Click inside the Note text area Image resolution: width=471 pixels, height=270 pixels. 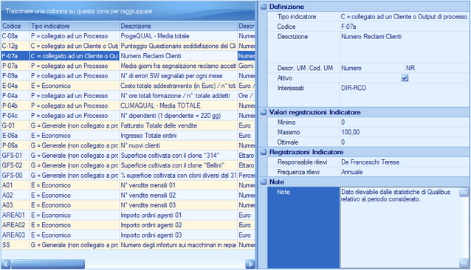click(x=399, y=227)
